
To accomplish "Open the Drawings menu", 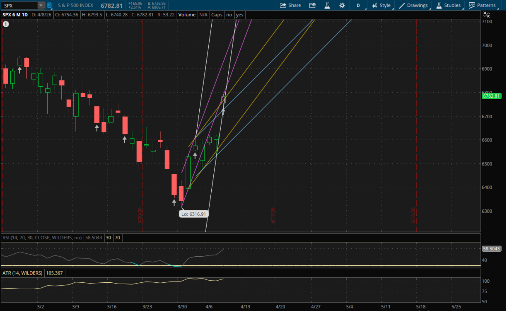I will 413,5.
